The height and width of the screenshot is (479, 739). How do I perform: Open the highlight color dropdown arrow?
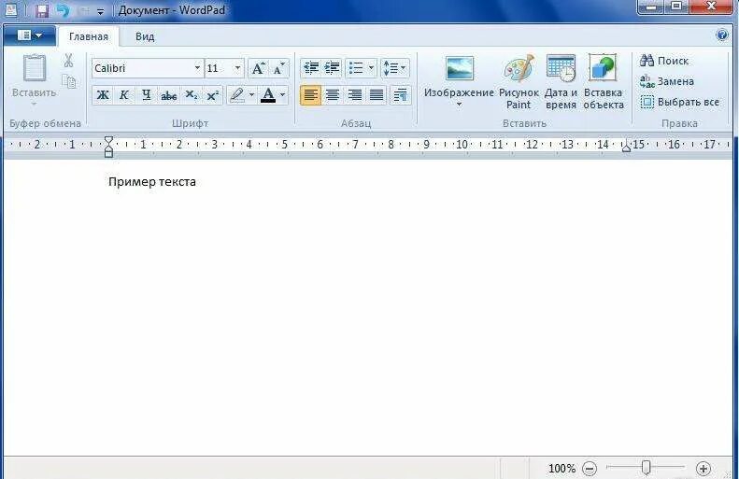pyautogui.click(x=251, y=94)
